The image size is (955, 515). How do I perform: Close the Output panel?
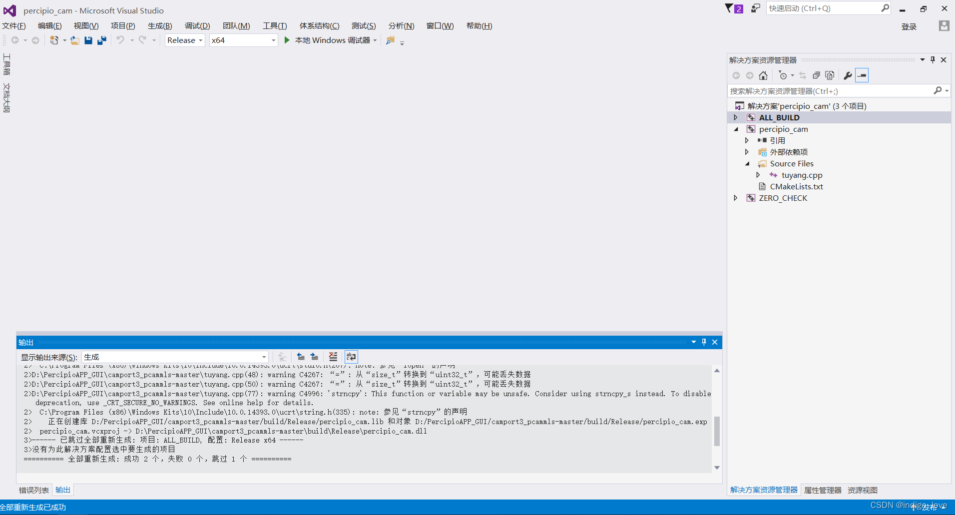pos(715,342)
